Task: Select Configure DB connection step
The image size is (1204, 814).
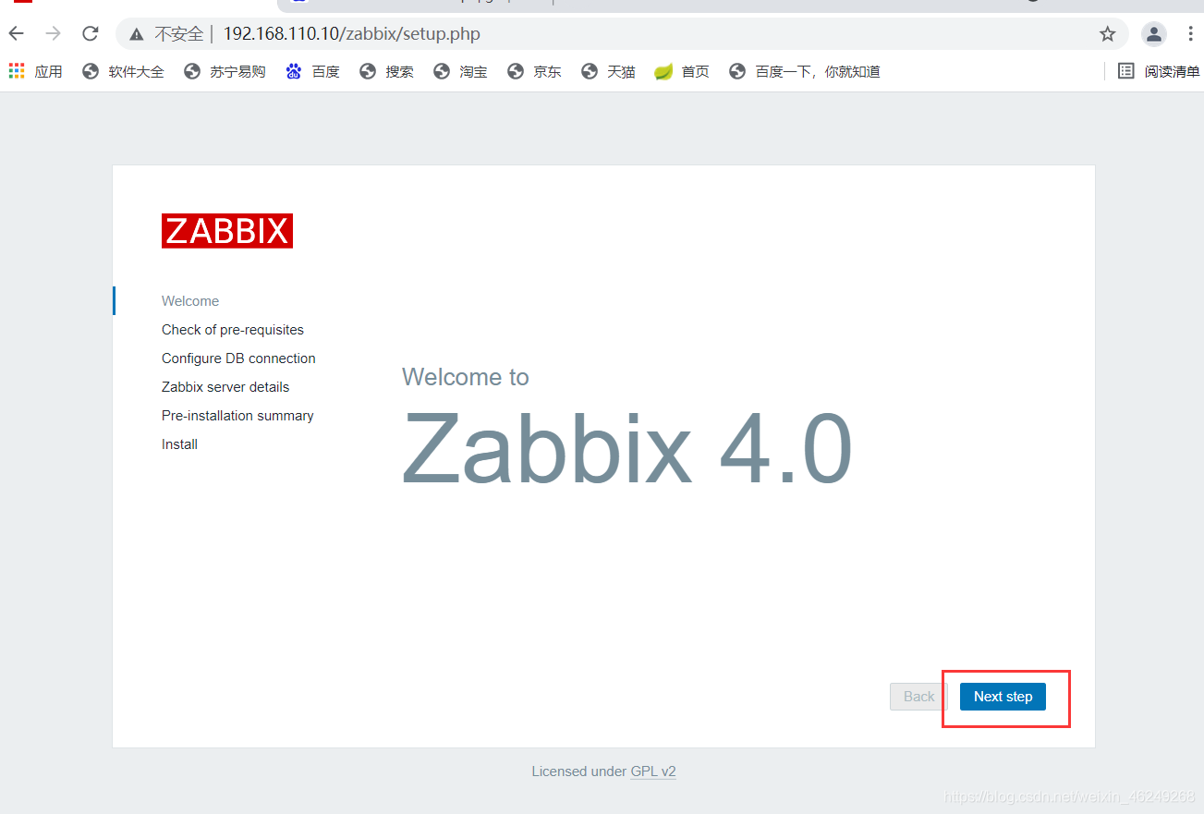Action: tap(238, 358)
